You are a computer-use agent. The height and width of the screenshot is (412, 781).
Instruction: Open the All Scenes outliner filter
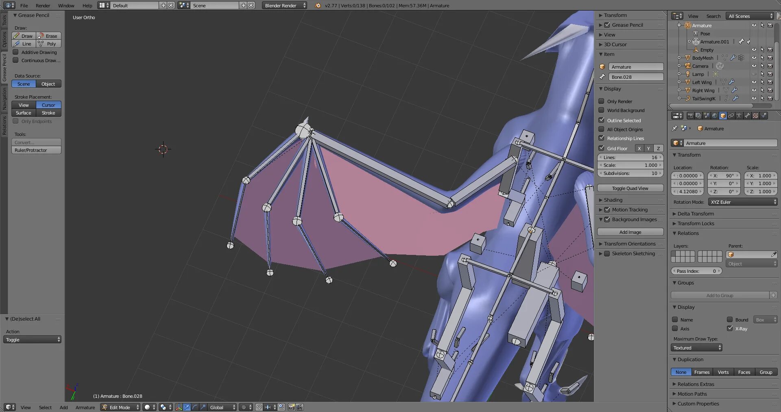750,16
